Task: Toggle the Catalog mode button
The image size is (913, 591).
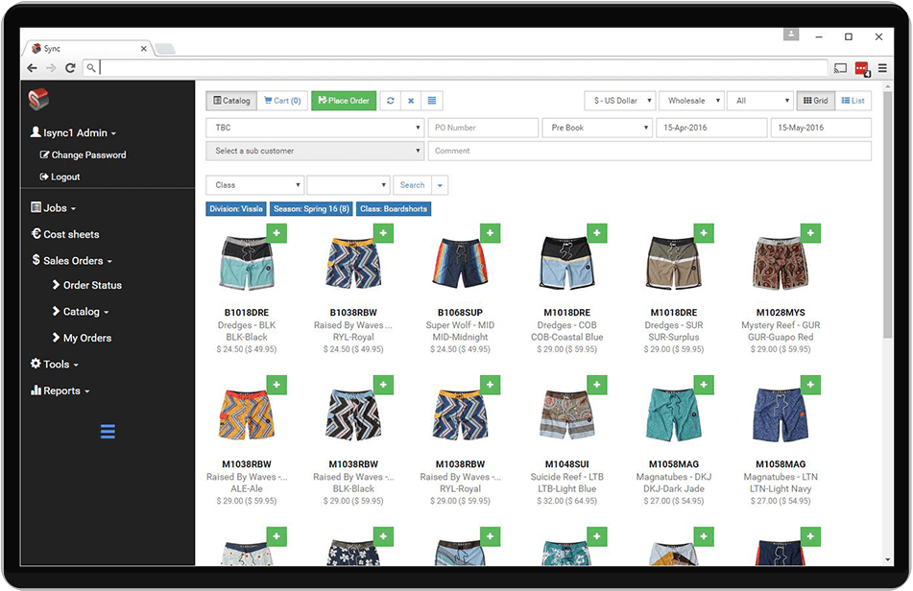Action: click(231, 100)
